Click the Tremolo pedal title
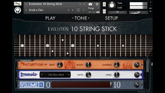 29,75
